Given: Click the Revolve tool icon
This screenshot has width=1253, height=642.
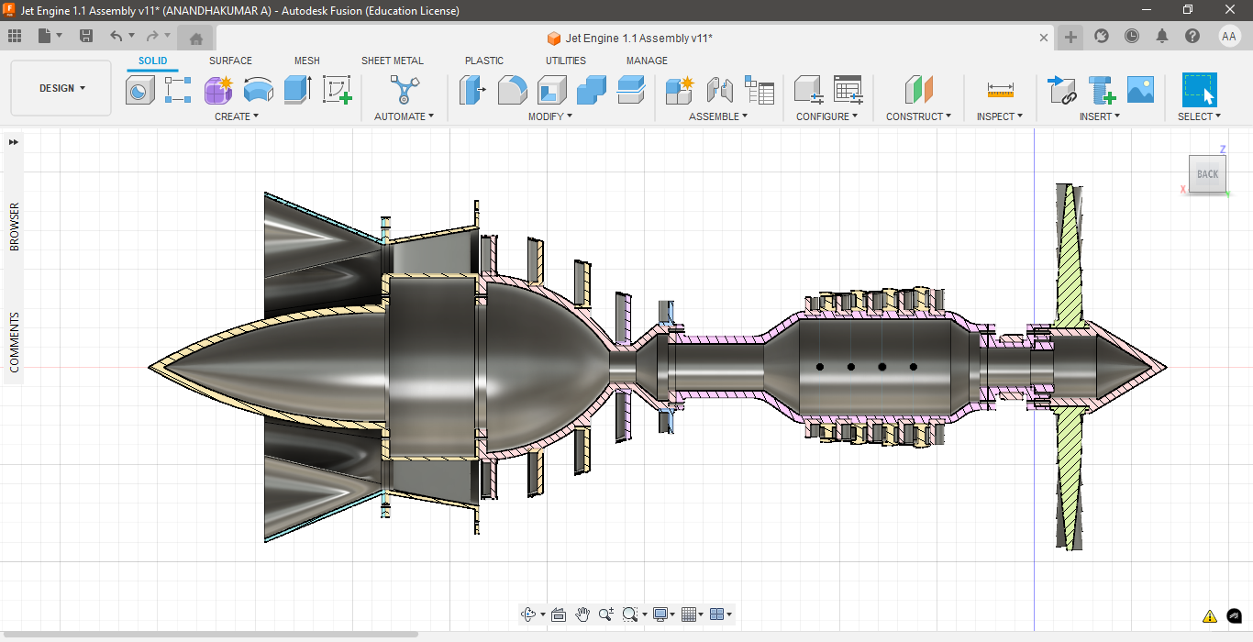Looking at the screenshot, I should coord(259,90).
